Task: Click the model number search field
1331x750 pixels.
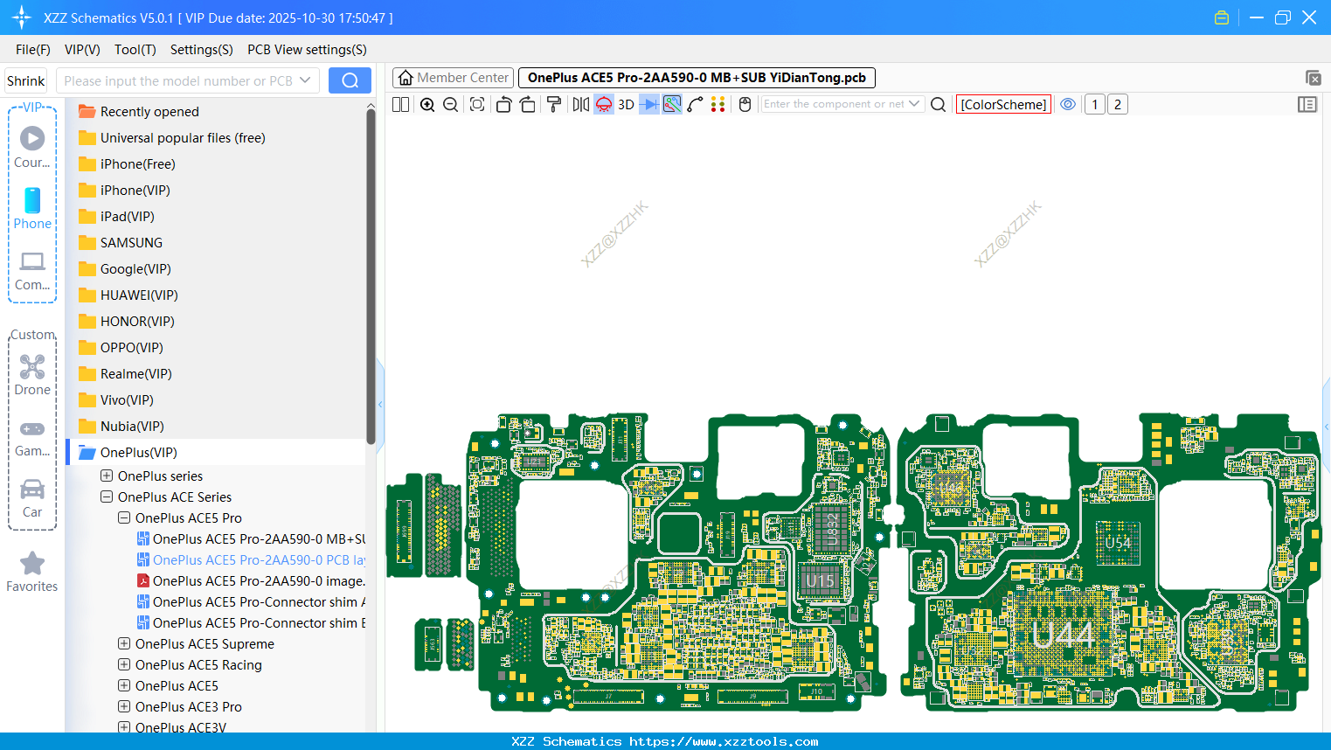Action: pyautogui.click(x=178, y=80)
